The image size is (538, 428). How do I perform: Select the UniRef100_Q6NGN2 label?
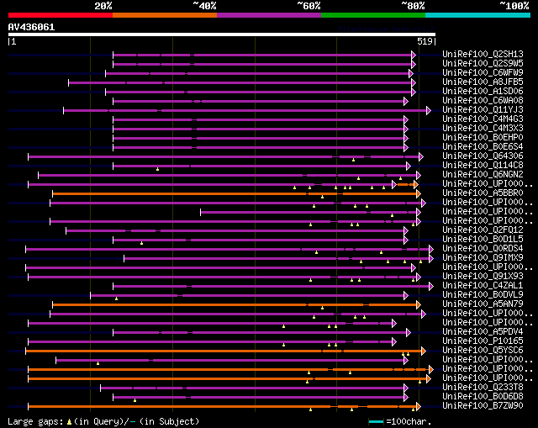tap(483, 174)
